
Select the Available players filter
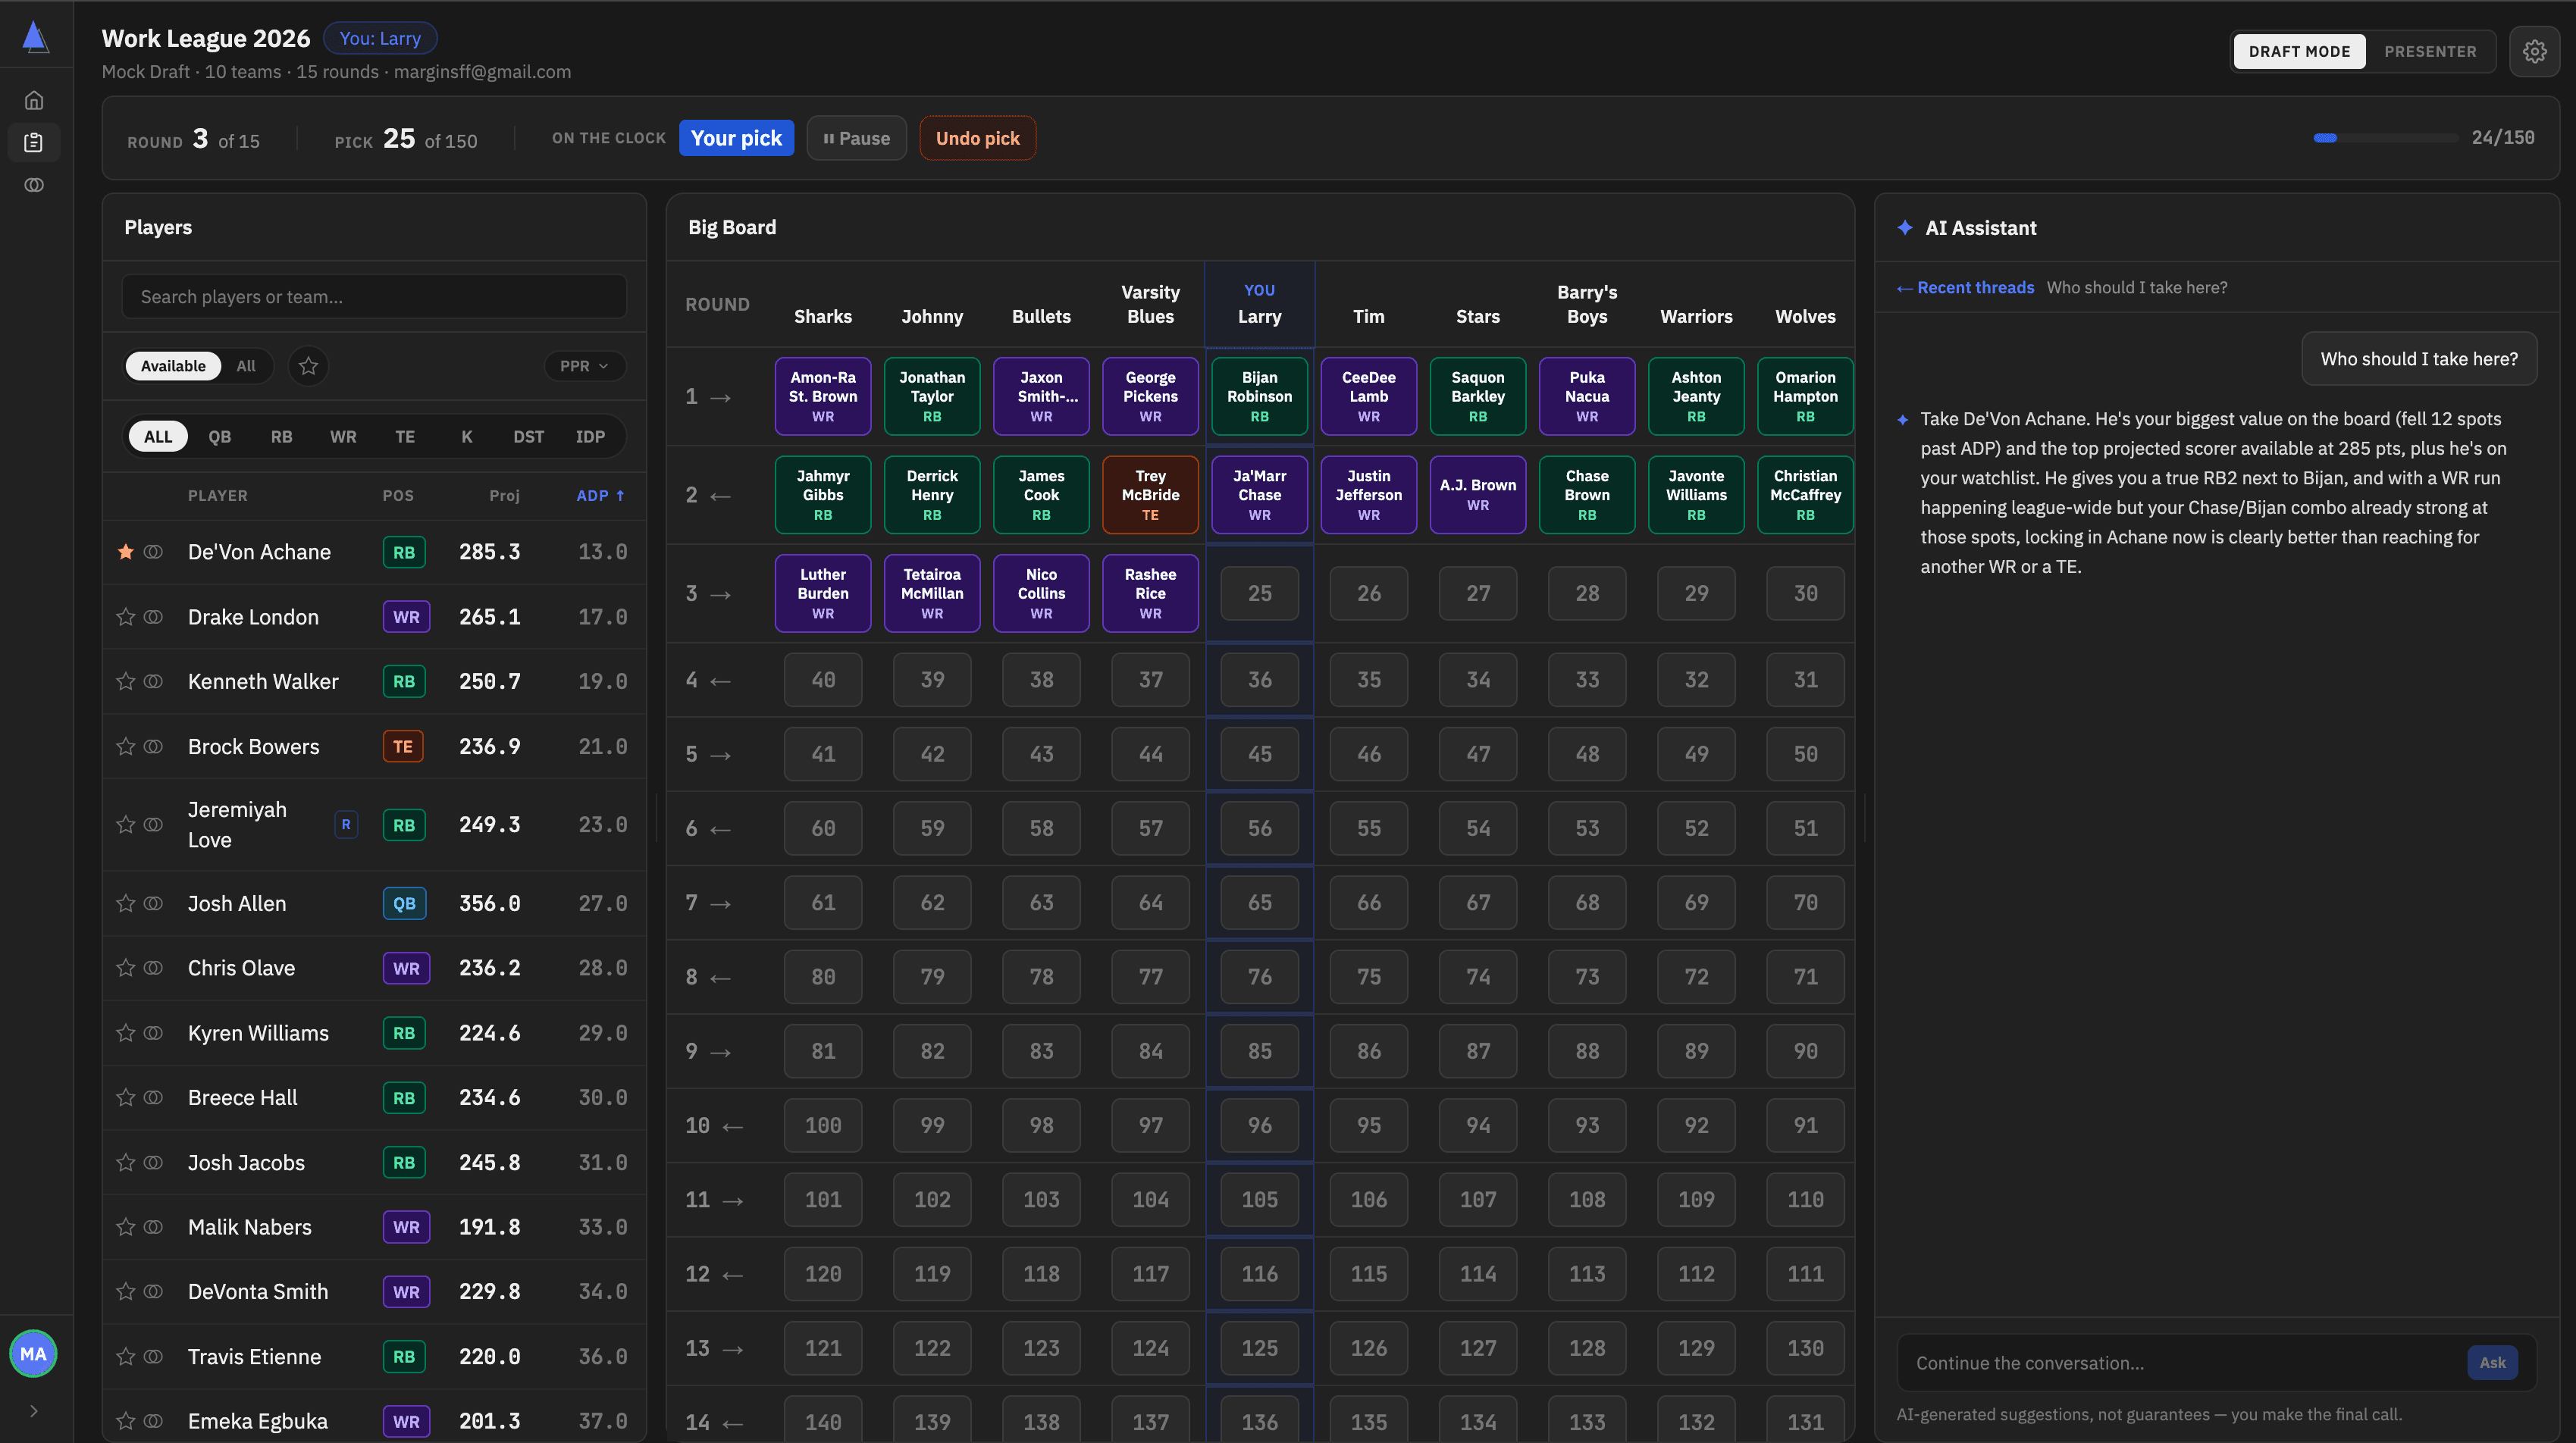[x=173, y=366]
